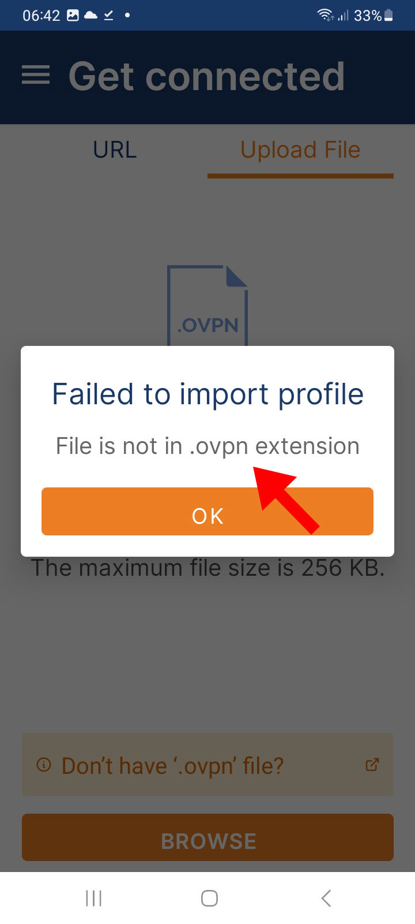
Task: Tap the File is not in .ovpn extension message
Action: [x=207, y=446]
